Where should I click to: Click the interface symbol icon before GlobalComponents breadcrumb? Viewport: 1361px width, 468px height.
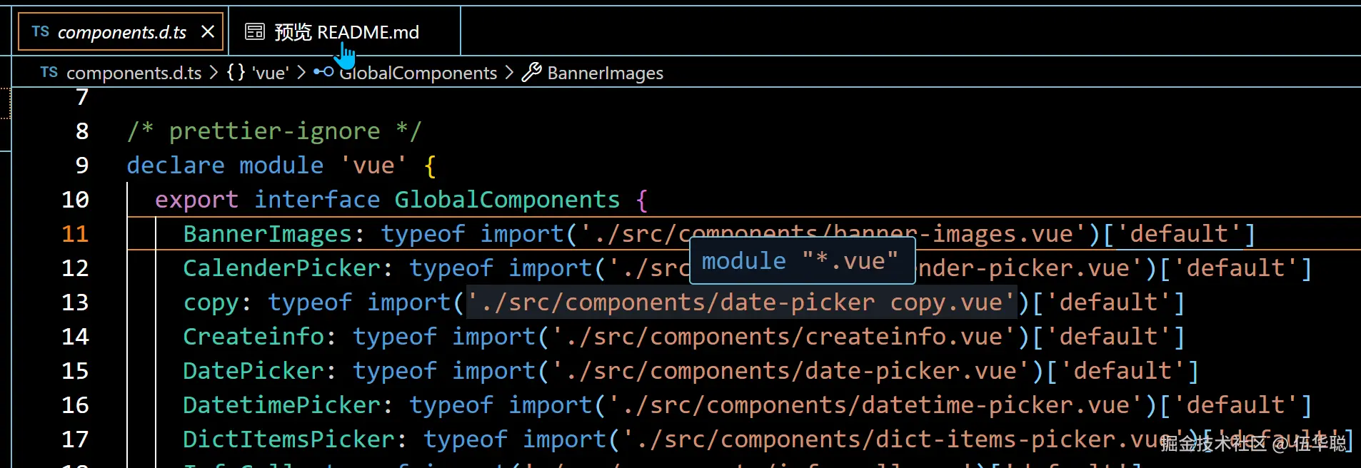323,72
